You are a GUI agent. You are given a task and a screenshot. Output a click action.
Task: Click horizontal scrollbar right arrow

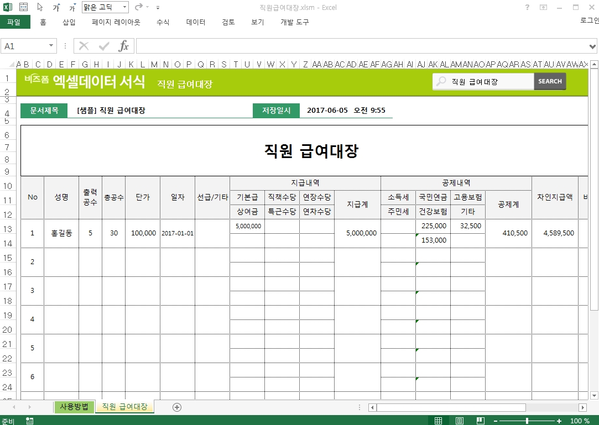tap(582, 407)
